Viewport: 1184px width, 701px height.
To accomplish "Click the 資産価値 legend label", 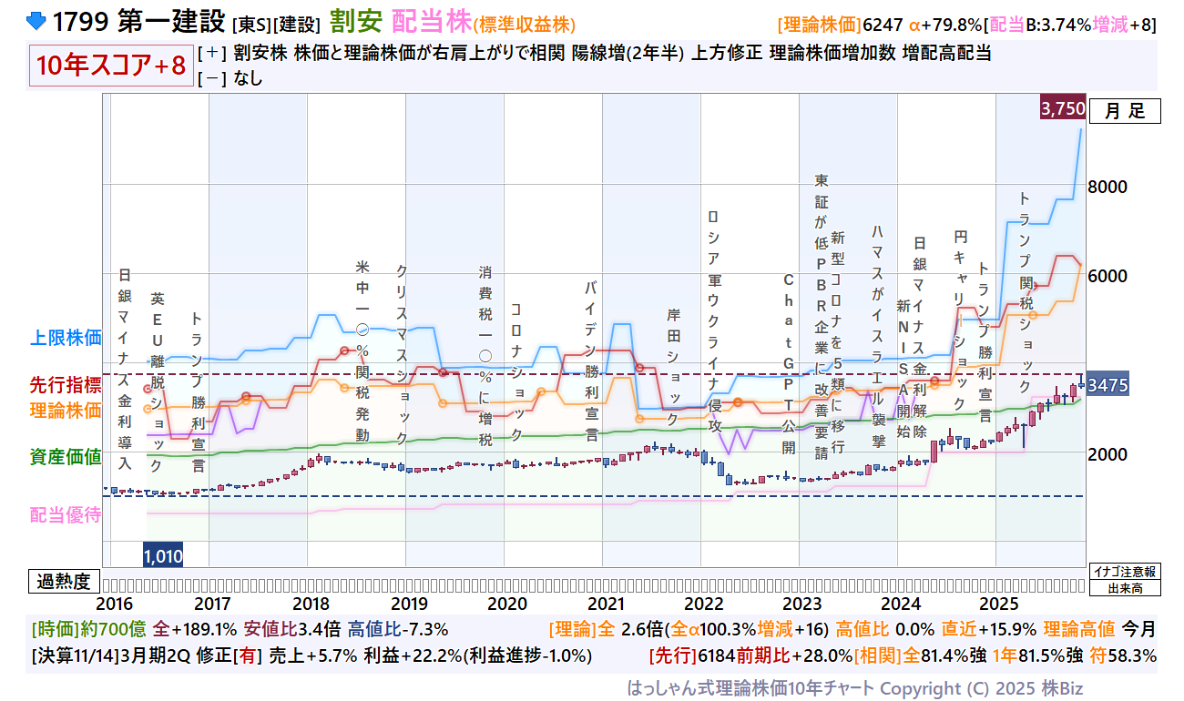I will click(x=66, y=457).
